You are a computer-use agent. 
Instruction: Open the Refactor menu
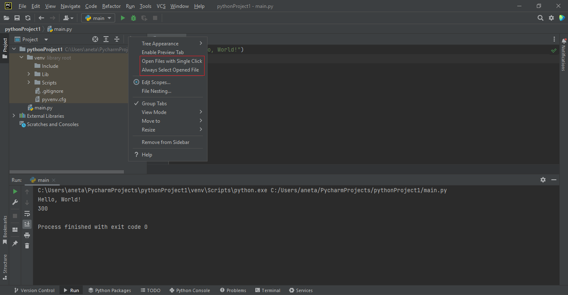pos(111,6)
